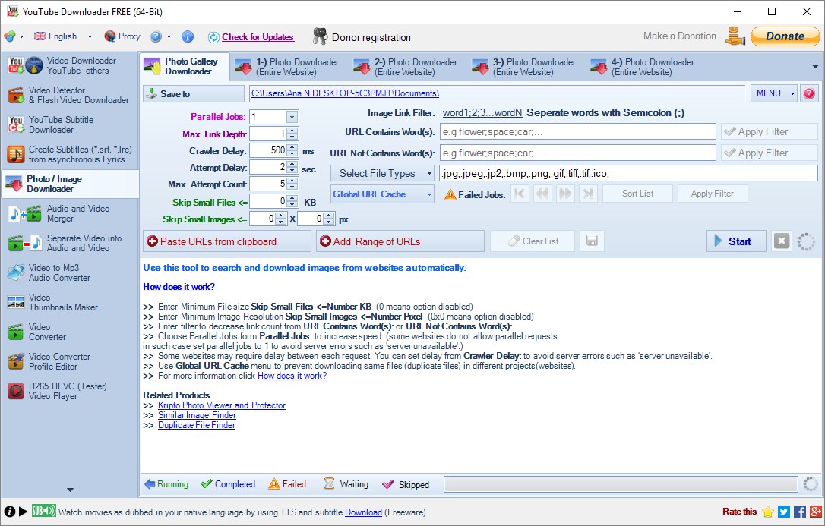The width and height of the screenshot is (825, 526).
Task: Click the info icon in toolbar
Action: (188, 36)
